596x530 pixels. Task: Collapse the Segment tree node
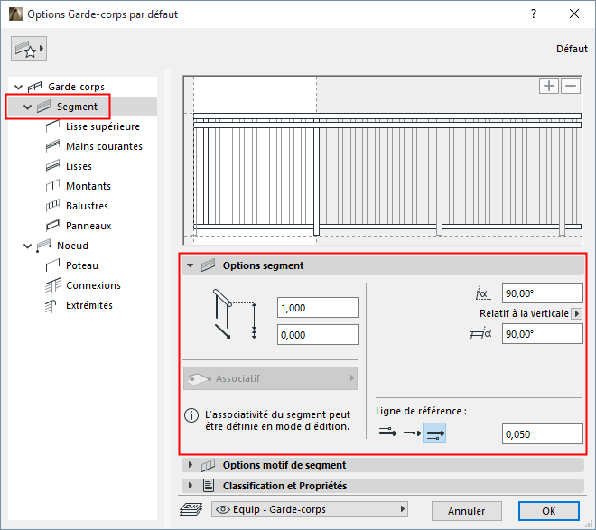click(27, 107)
